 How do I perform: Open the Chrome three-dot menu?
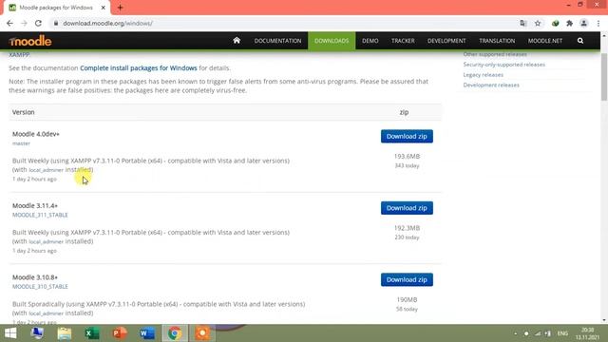click(x=598, y=23)
